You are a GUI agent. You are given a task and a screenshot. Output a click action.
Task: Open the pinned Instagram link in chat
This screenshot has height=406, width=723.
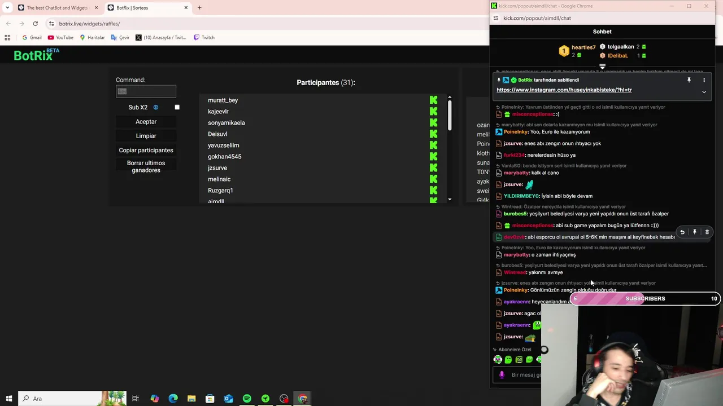[564, 90]
